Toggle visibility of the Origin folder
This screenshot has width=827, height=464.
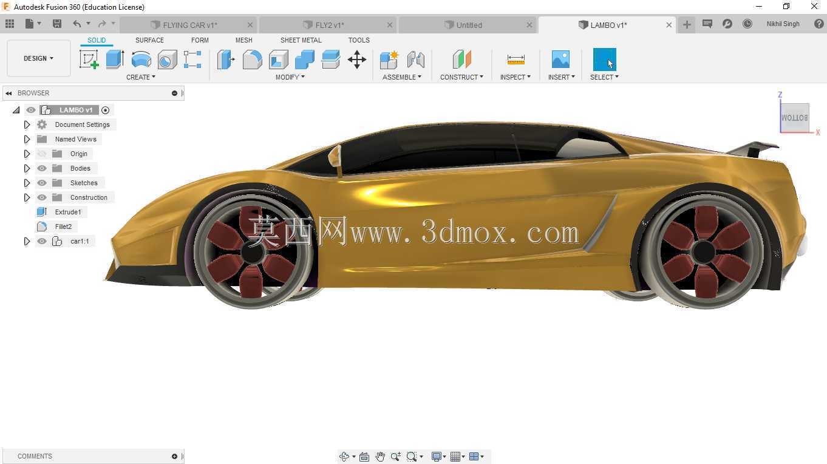click(42, 154)
